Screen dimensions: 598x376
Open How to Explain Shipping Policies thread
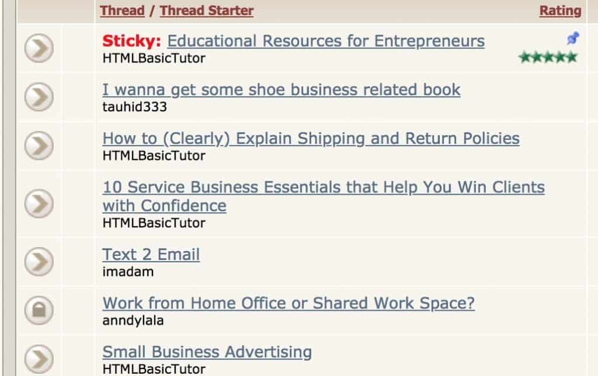click(x=311, y=139)
